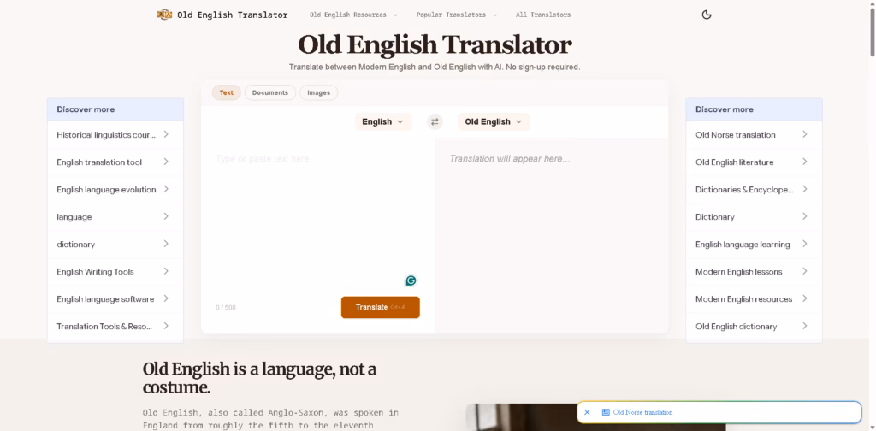The height and width of the screenshot is (431, 876).
Task: Open the Old Norse translation popup link
Action: point(642,412)
